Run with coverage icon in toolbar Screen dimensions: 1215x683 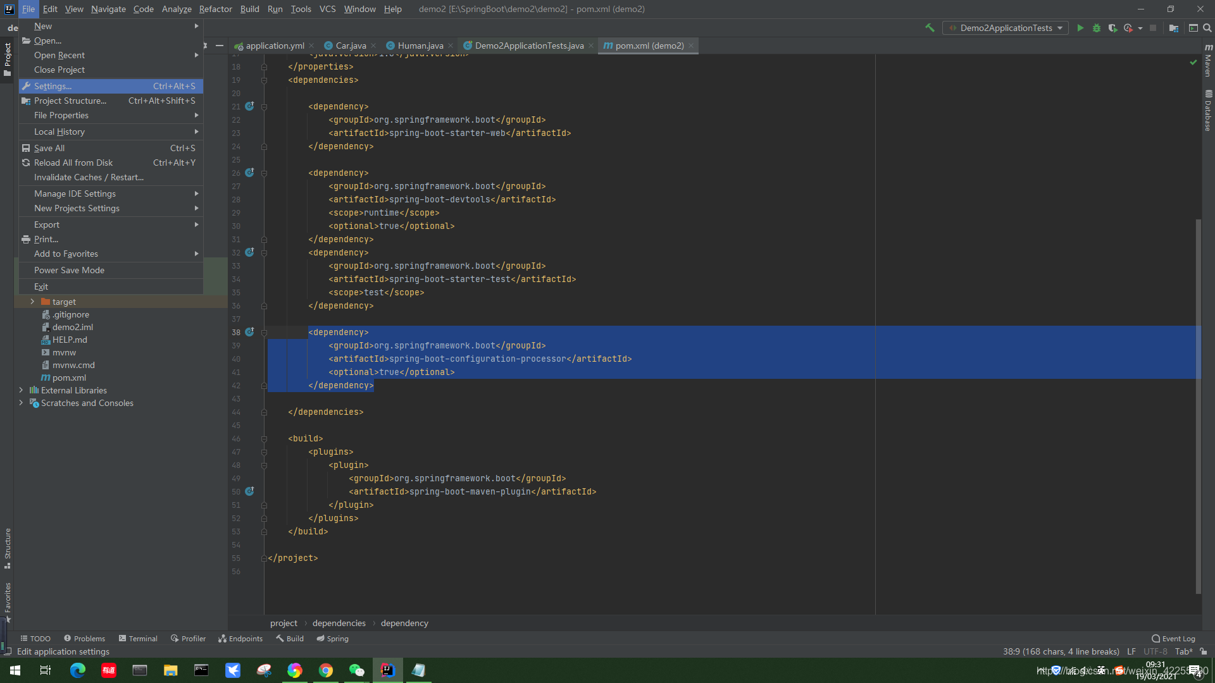(x=1112, y=28)
